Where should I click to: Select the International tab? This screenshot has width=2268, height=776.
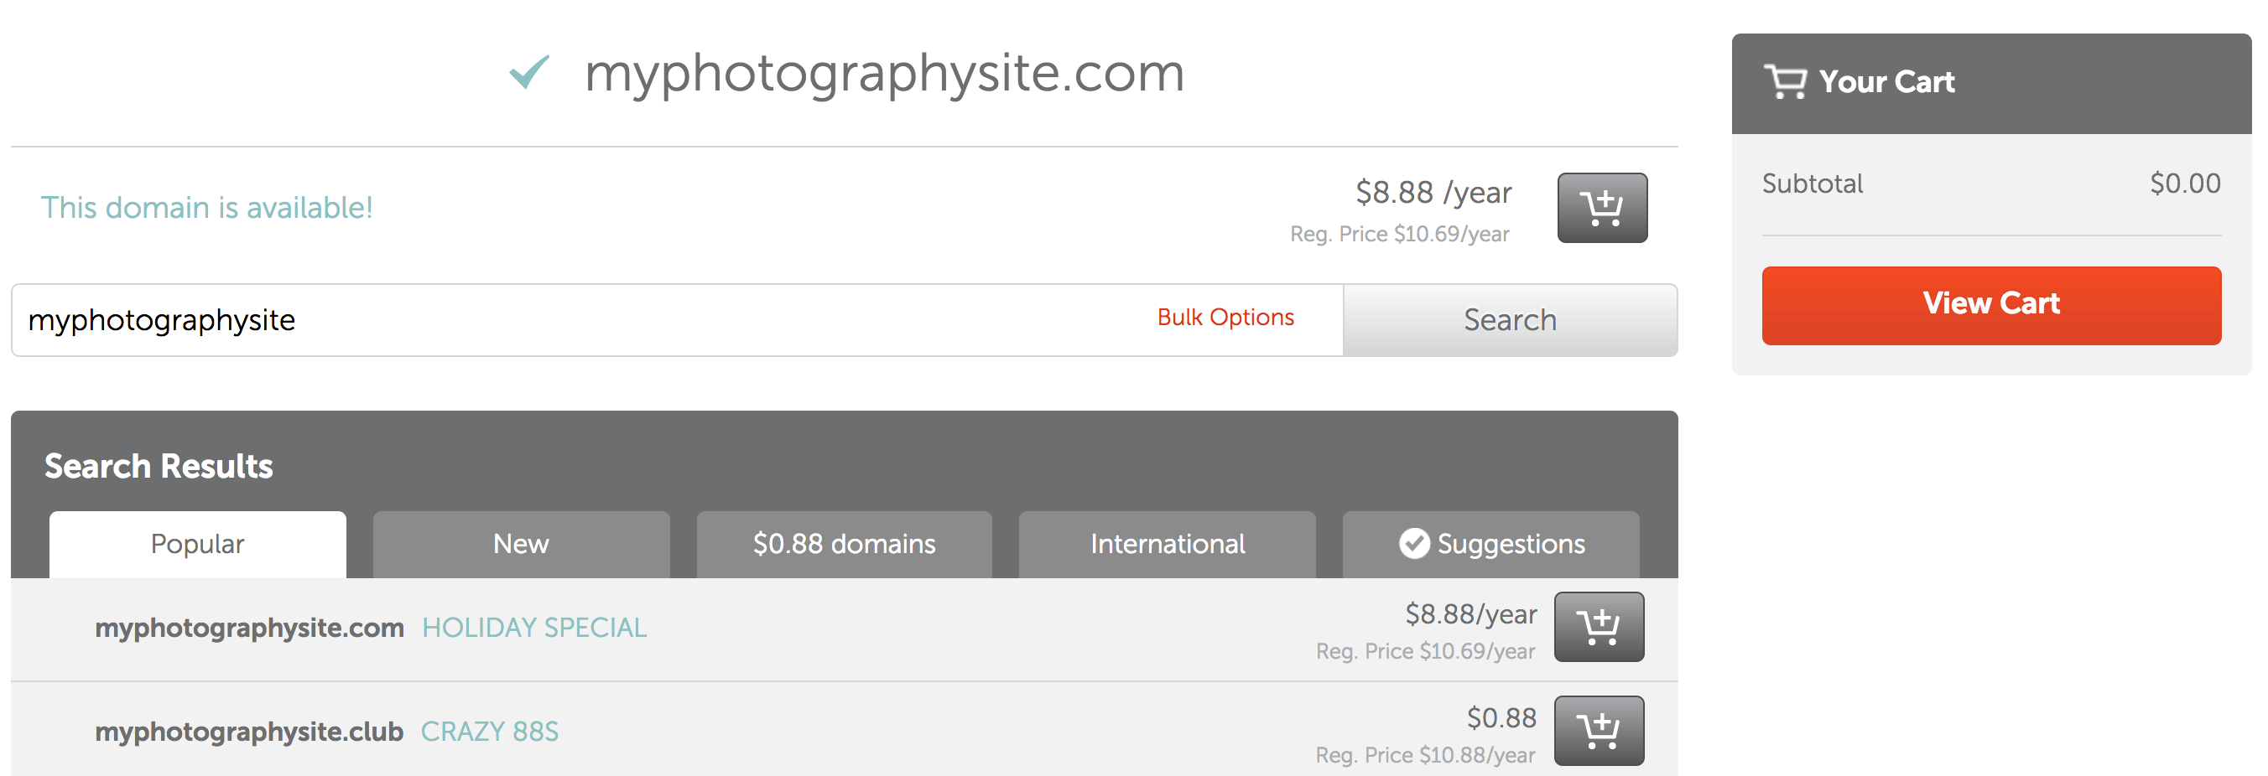[1167, 545]
